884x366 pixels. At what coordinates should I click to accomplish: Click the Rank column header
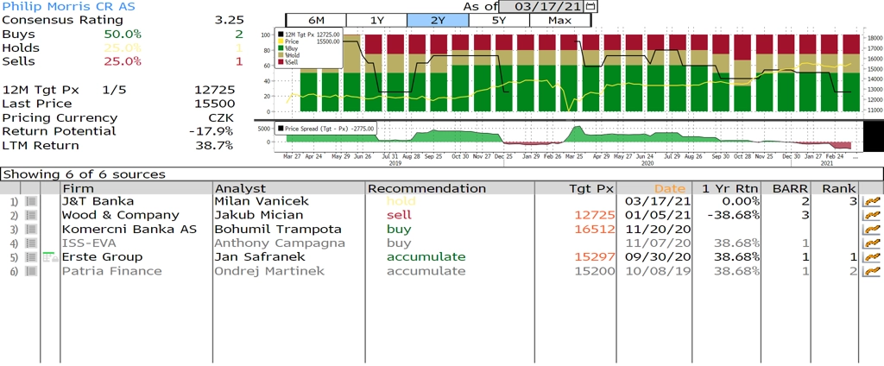(x=838, y=188)
